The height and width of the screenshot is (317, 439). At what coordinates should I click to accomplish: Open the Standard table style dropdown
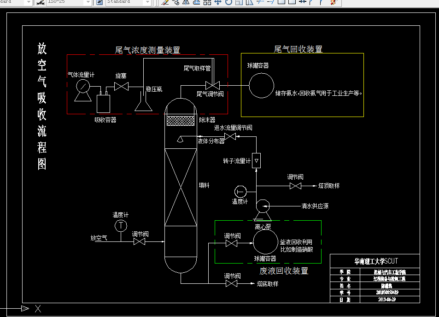146,3
